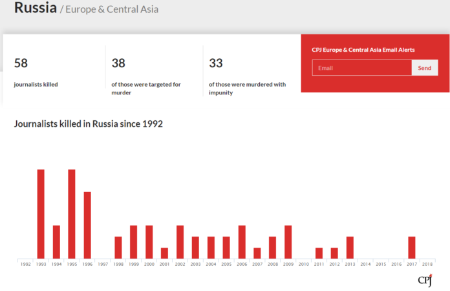This screenshot has height=291, width=450.
Task: Select the 2008 bar in the chart
Action: click(x=273, y=248)
